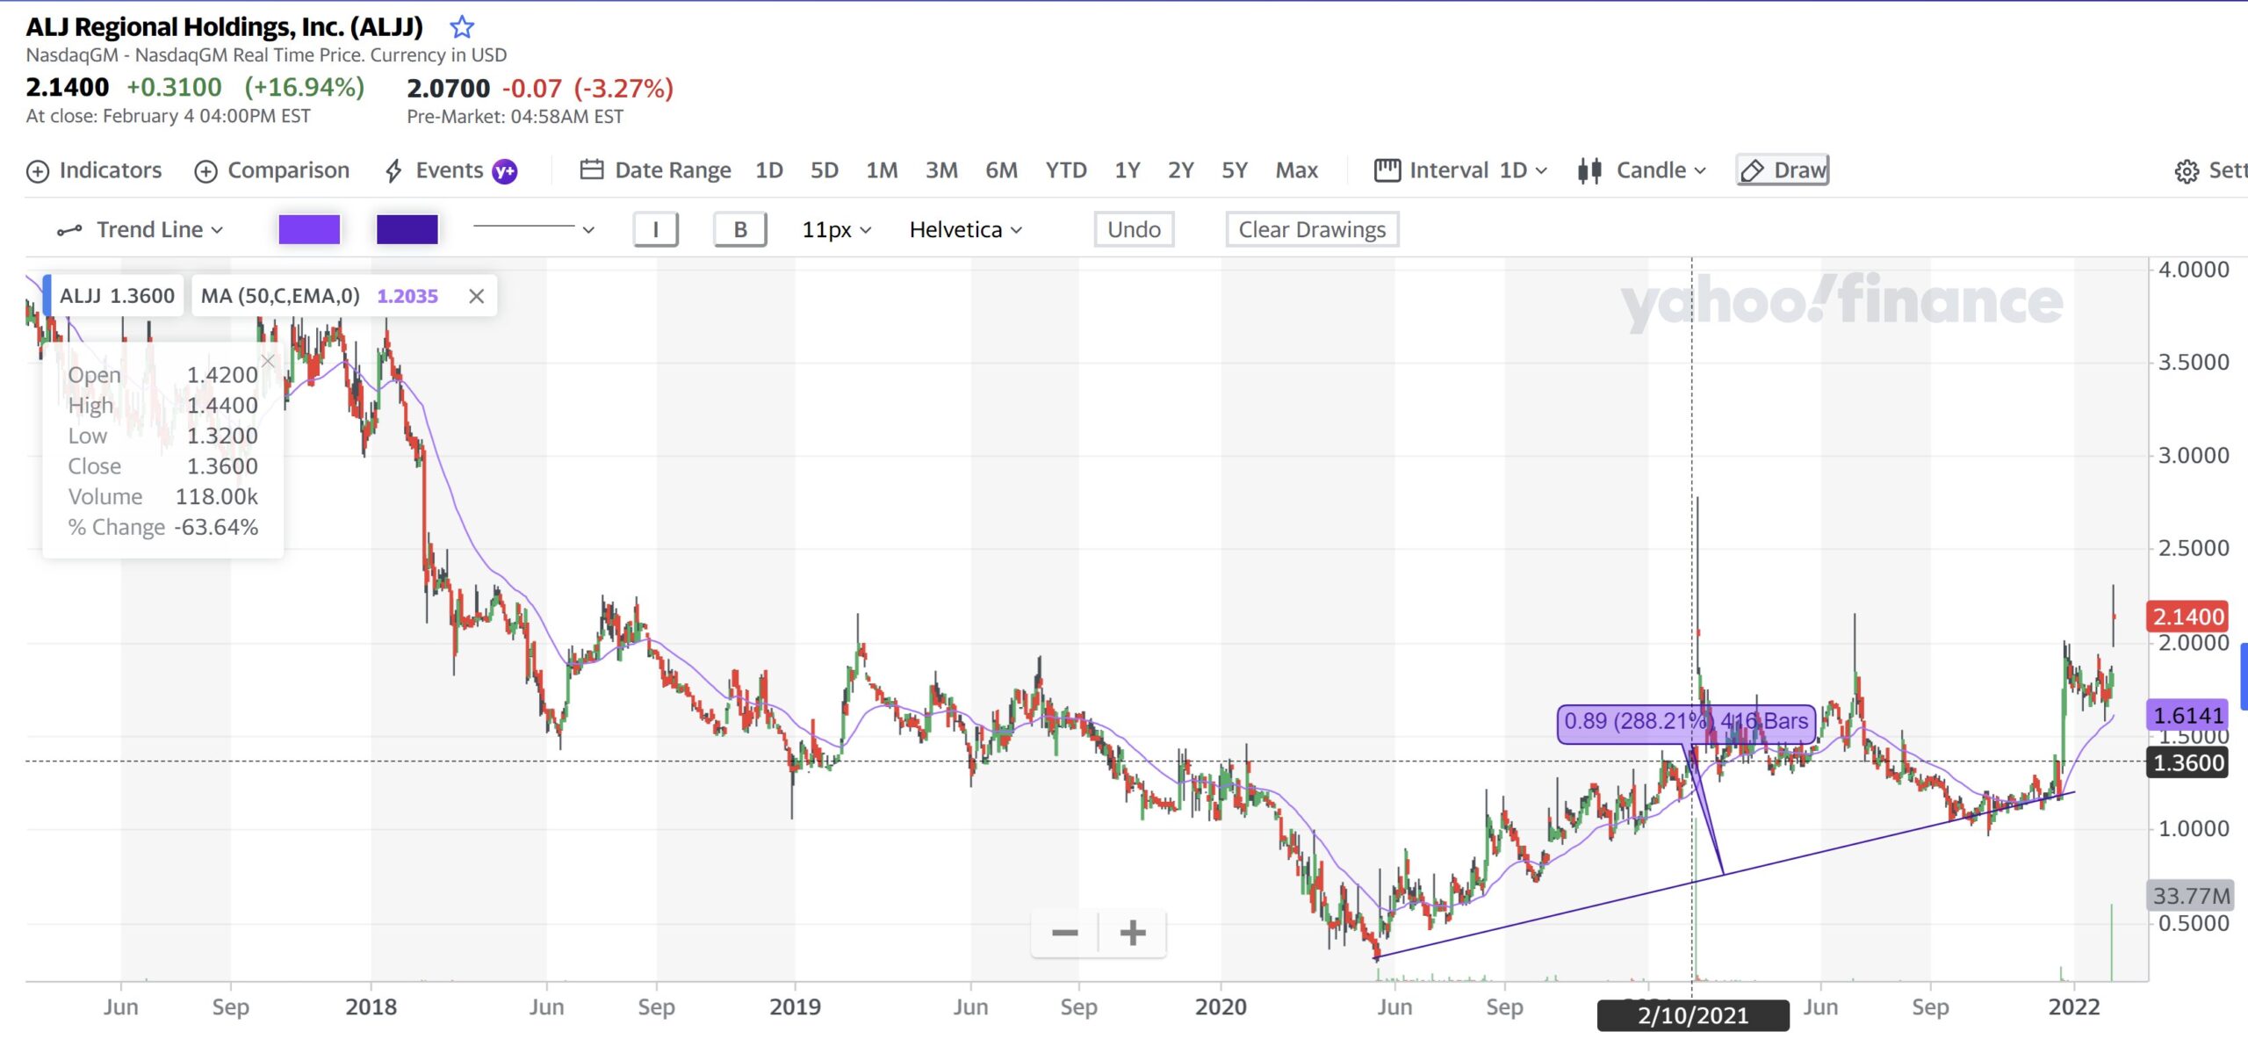
Task: Click the Y+ premium badge
Action: pyautogui.click(x=505, y=171)
